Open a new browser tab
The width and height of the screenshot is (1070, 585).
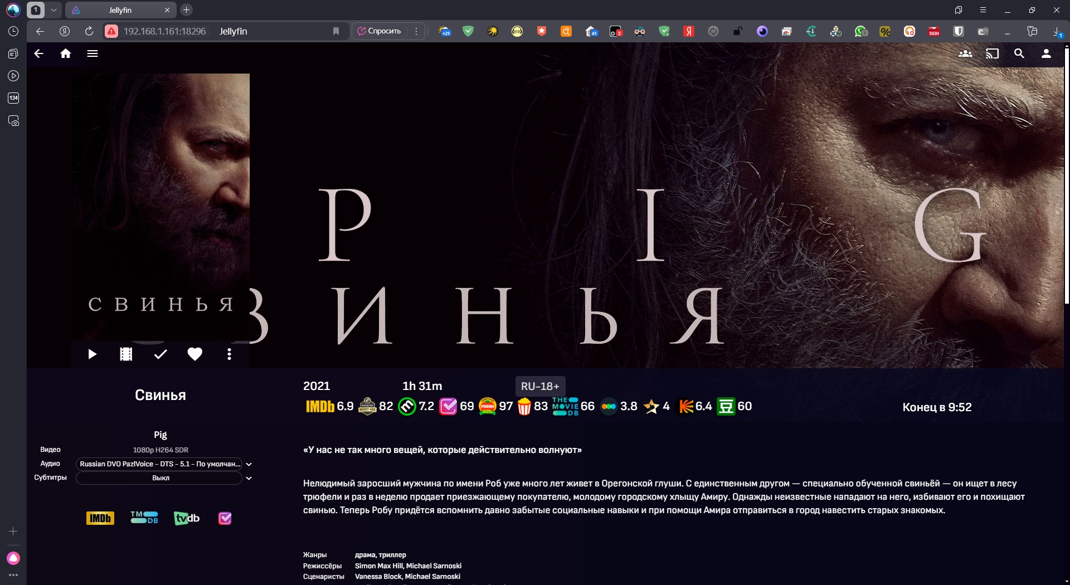coord(187,9)
